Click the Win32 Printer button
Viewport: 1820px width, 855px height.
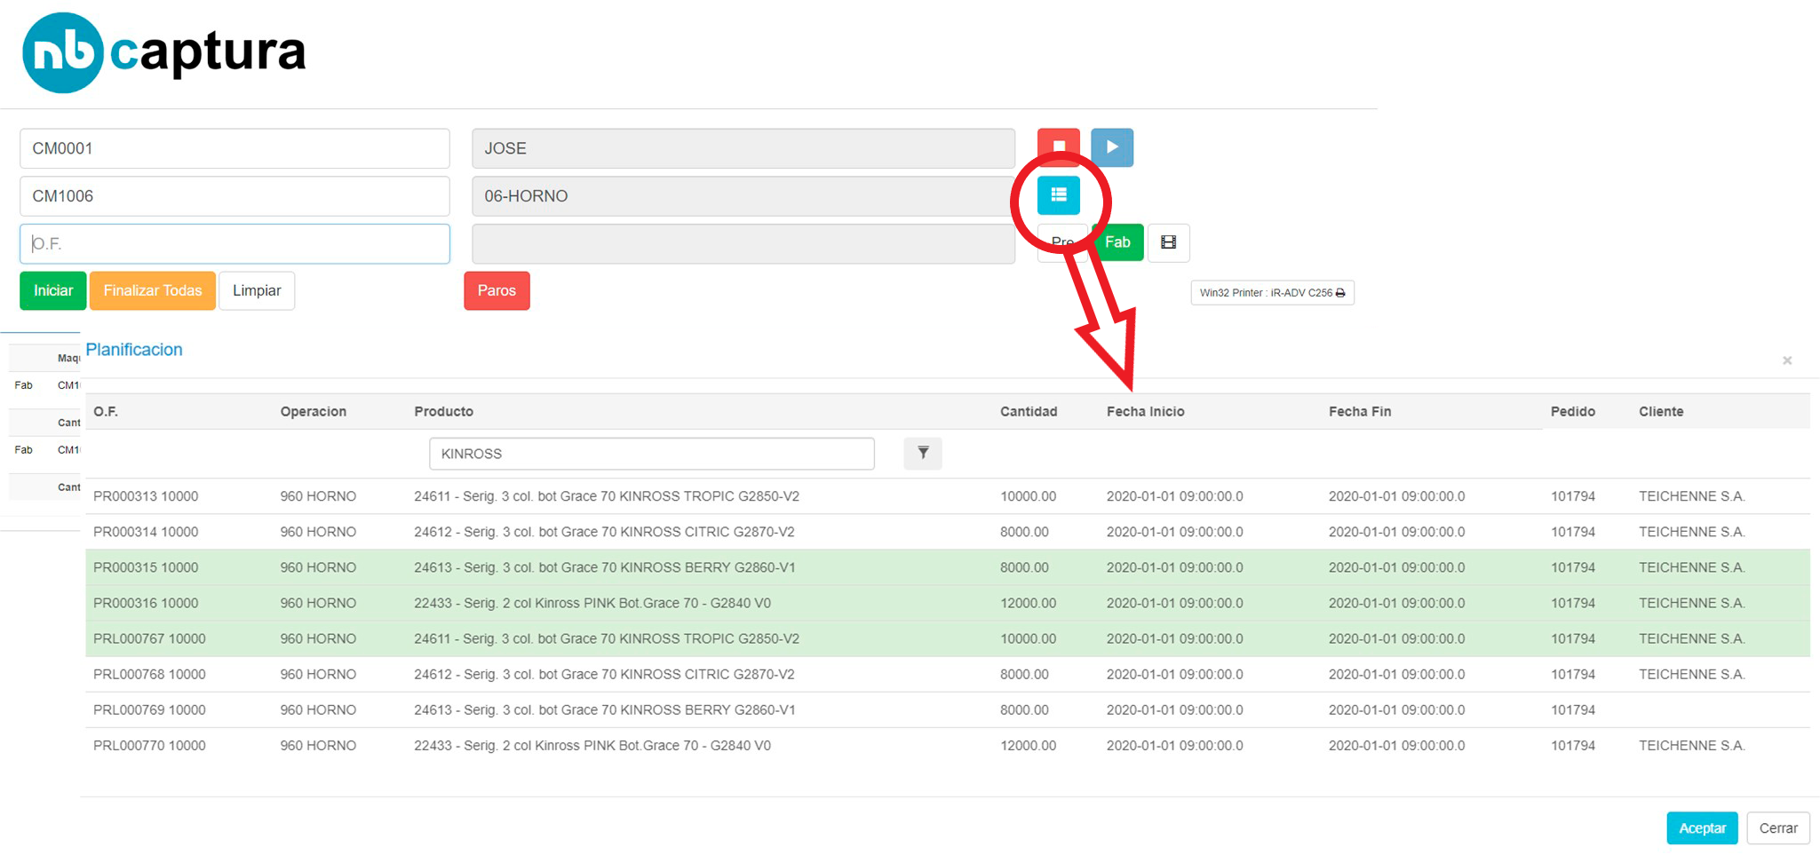tap(1272, 293)
